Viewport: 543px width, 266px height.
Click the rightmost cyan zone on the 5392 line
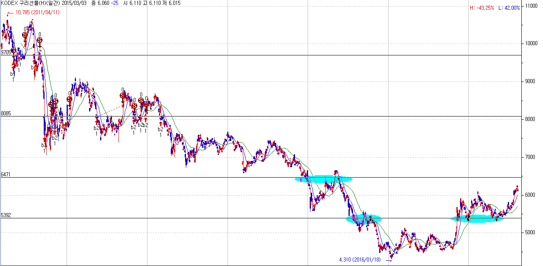(x=477, y=219)
